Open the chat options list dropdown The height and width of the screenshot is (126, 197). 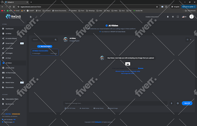click(189, 40)
